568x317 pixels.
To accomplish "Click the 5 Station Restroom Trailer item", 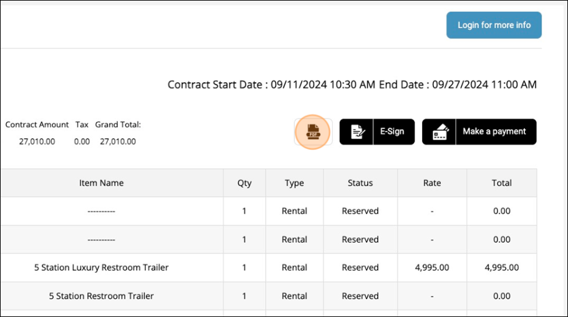I will pyautogui.click(x=101, y=296).
